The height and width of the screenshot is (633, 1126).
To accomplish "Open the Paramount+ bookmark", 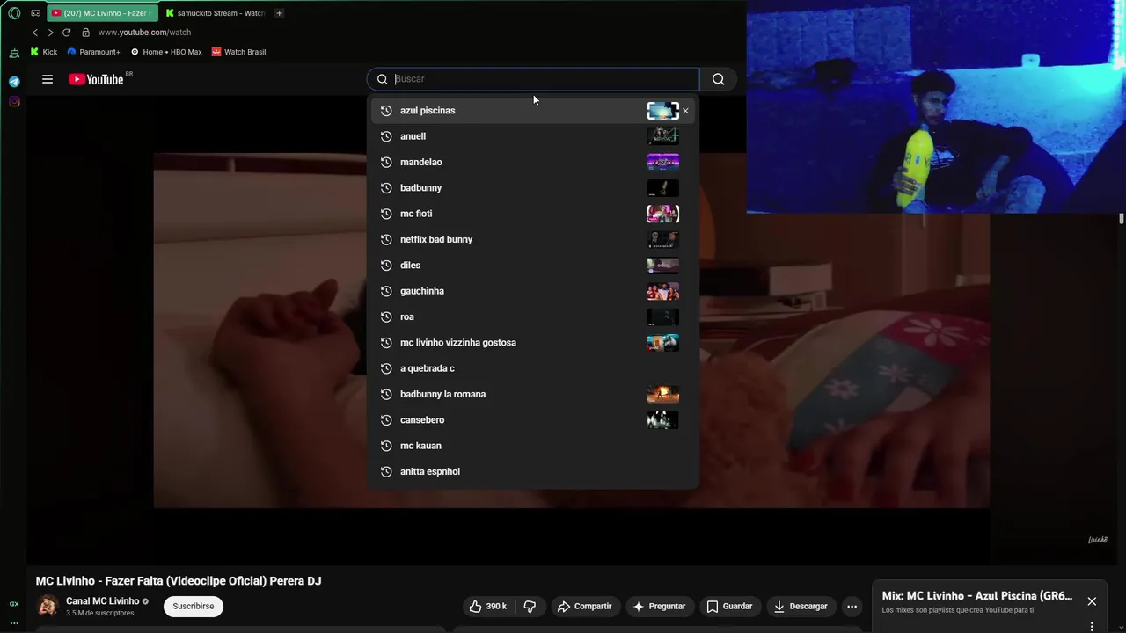I will (93, 52).
